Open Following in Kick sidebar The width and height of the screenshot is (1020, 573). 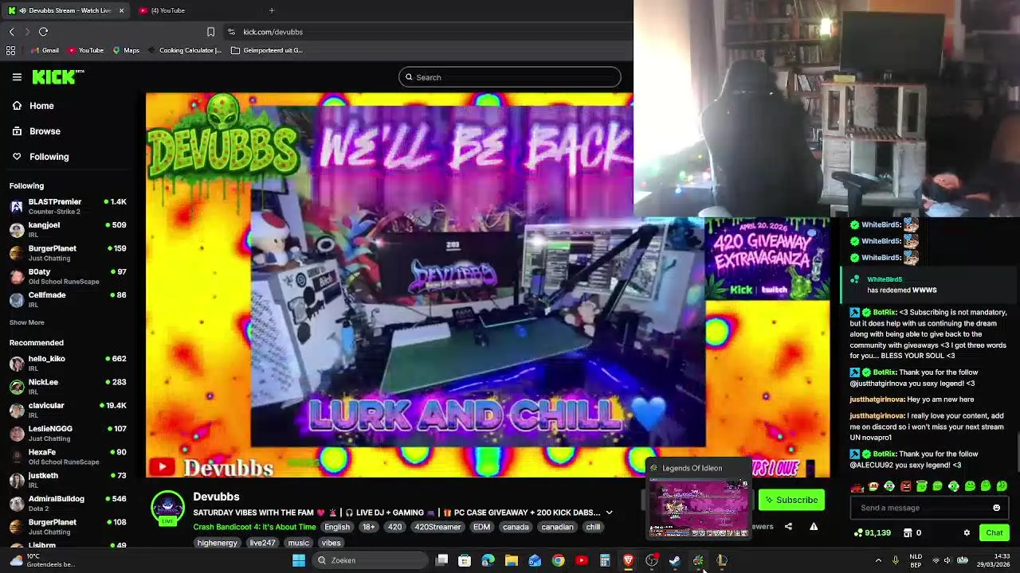49,157
